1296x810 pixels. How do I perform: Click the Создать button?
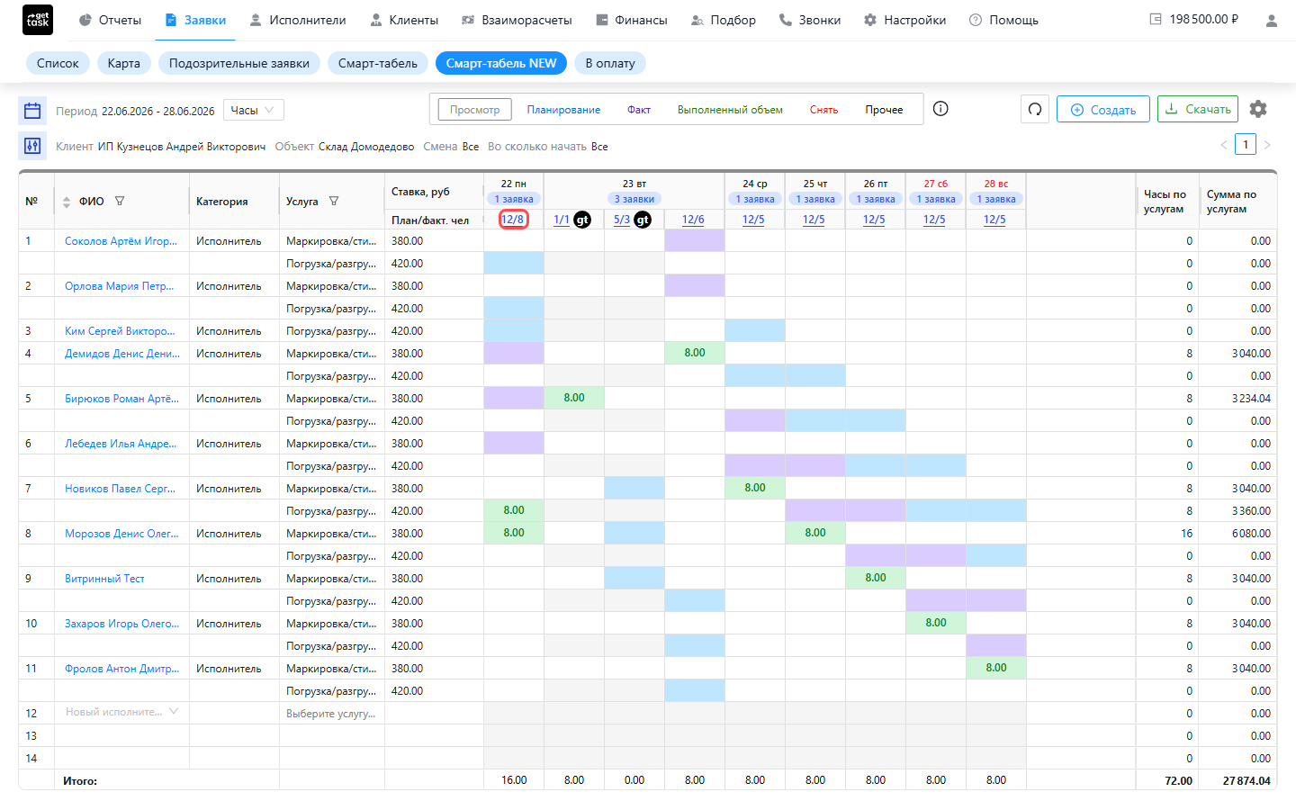1103,110
